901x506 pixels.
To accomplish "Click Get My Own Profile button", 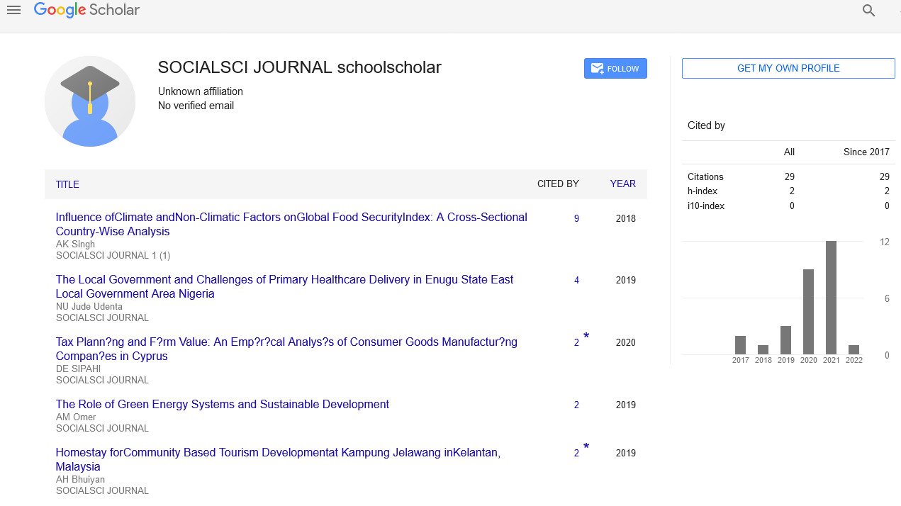I will tap(788, 69).
